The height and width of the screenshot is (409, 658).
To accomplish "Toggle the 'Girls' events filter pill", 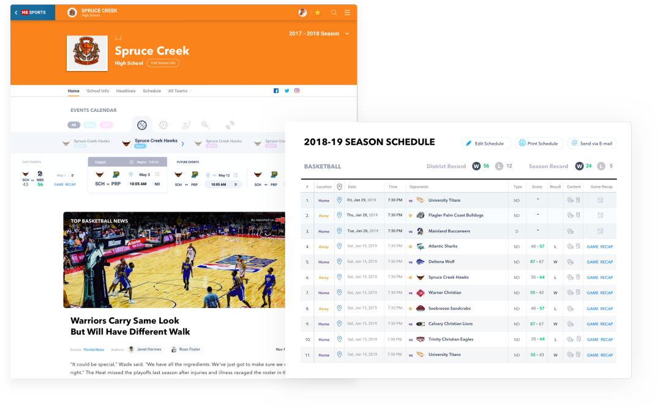I will point(107,125).
